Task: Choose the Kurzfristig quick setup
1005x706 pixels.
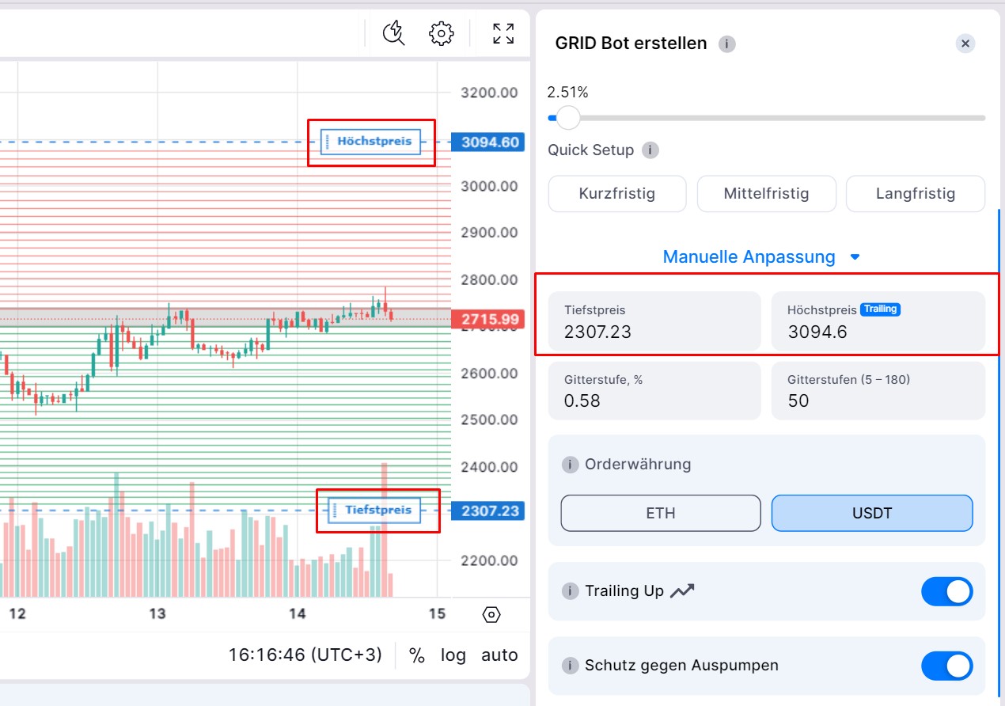Action: tap(616, 194)
